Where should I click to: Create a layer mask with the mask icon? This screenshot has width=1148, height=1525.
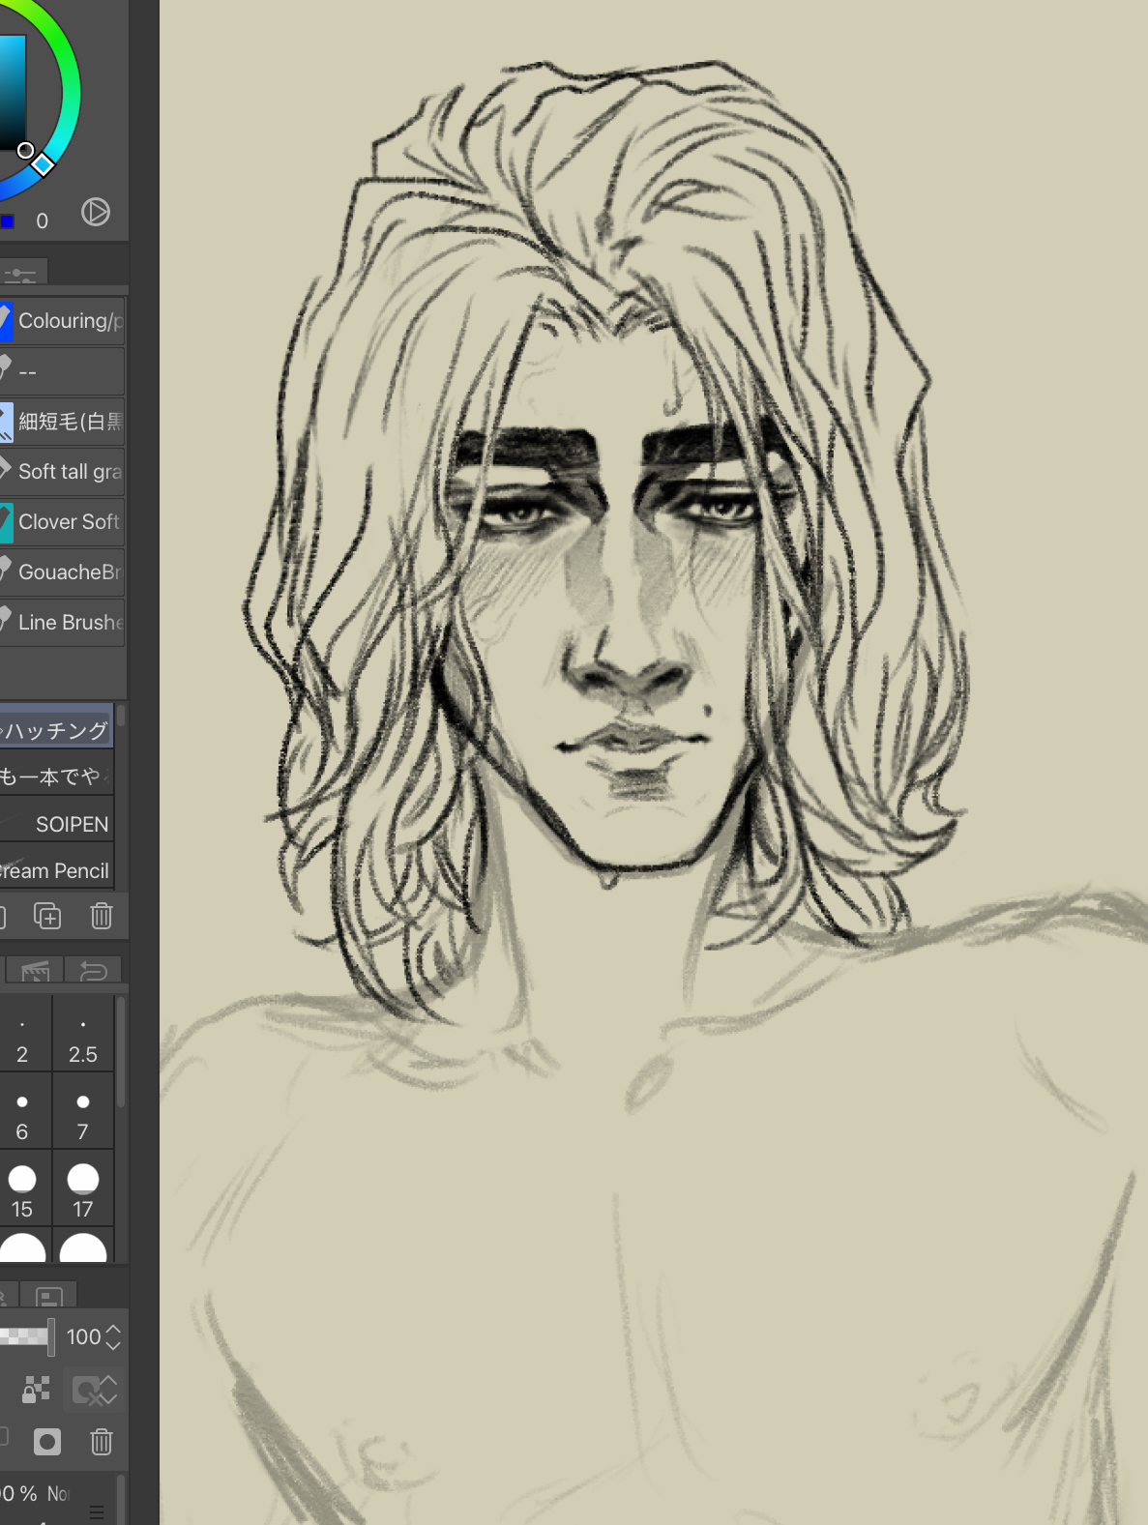coord(47,1442)
